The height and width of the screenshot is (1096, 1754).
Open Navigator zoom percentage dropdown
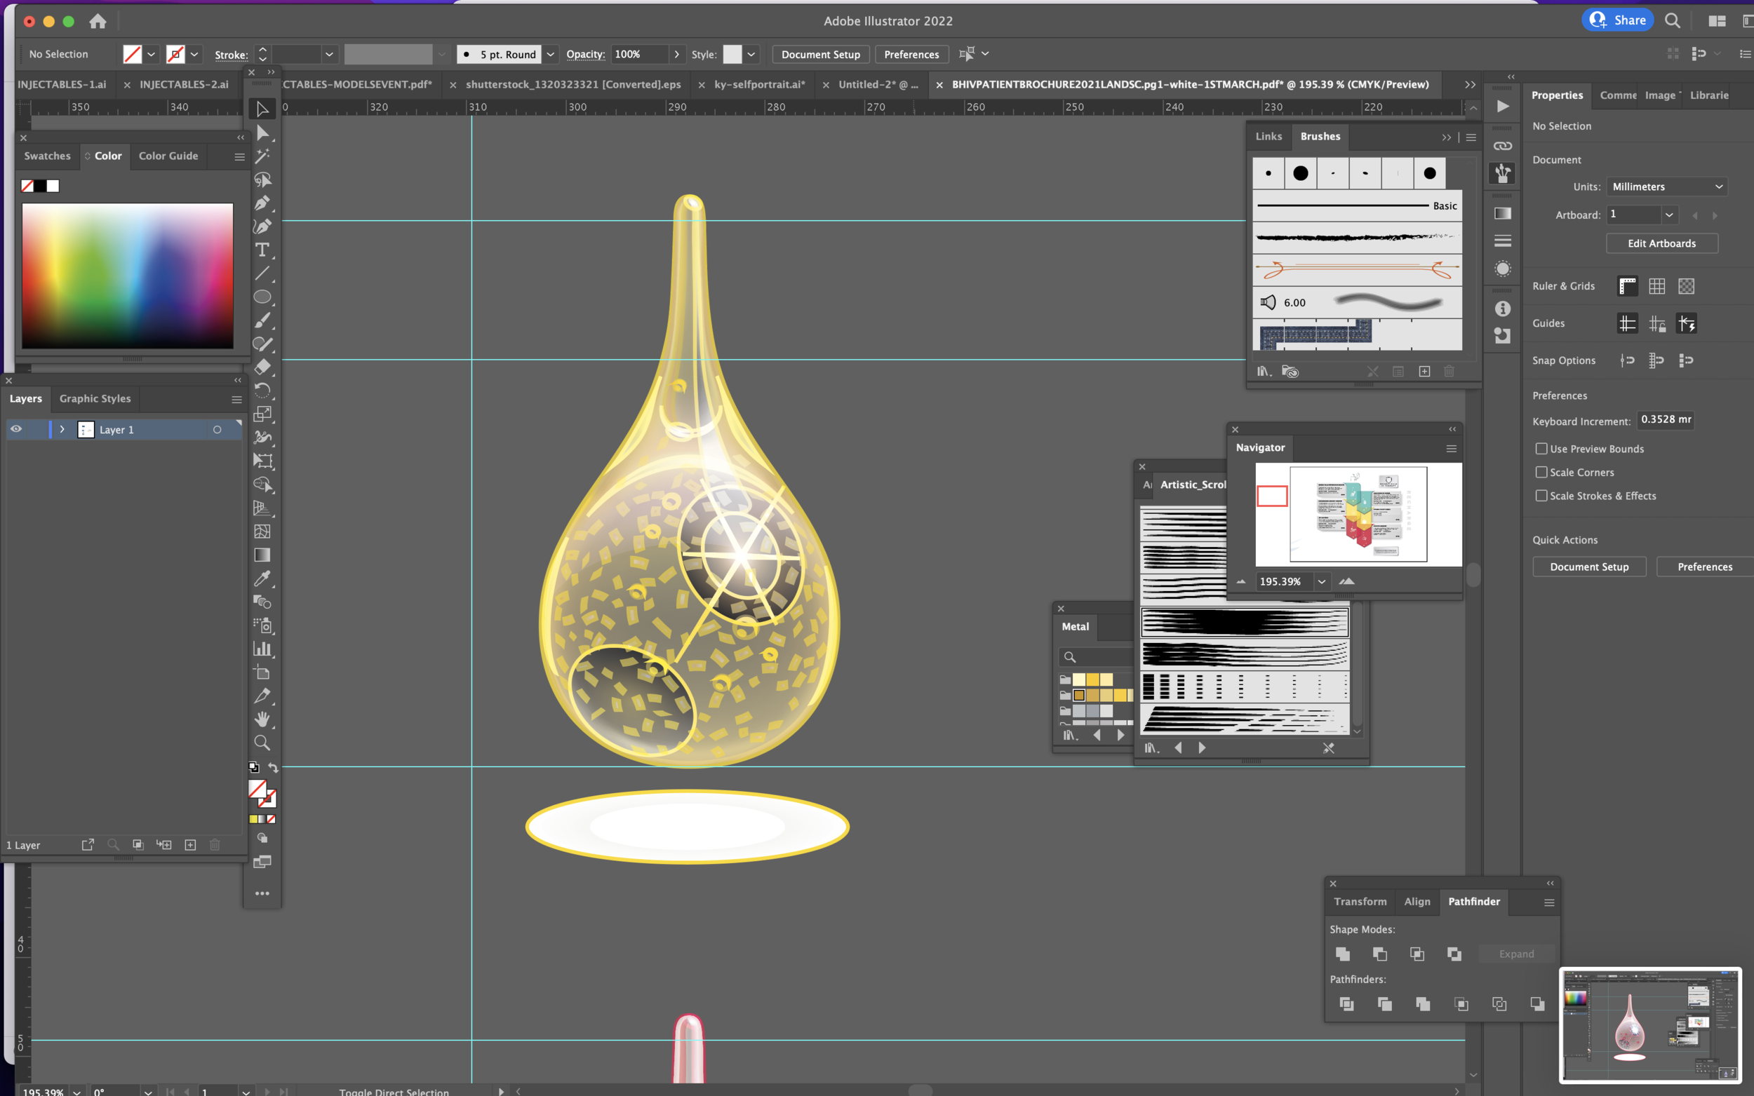coord(1322,581)
